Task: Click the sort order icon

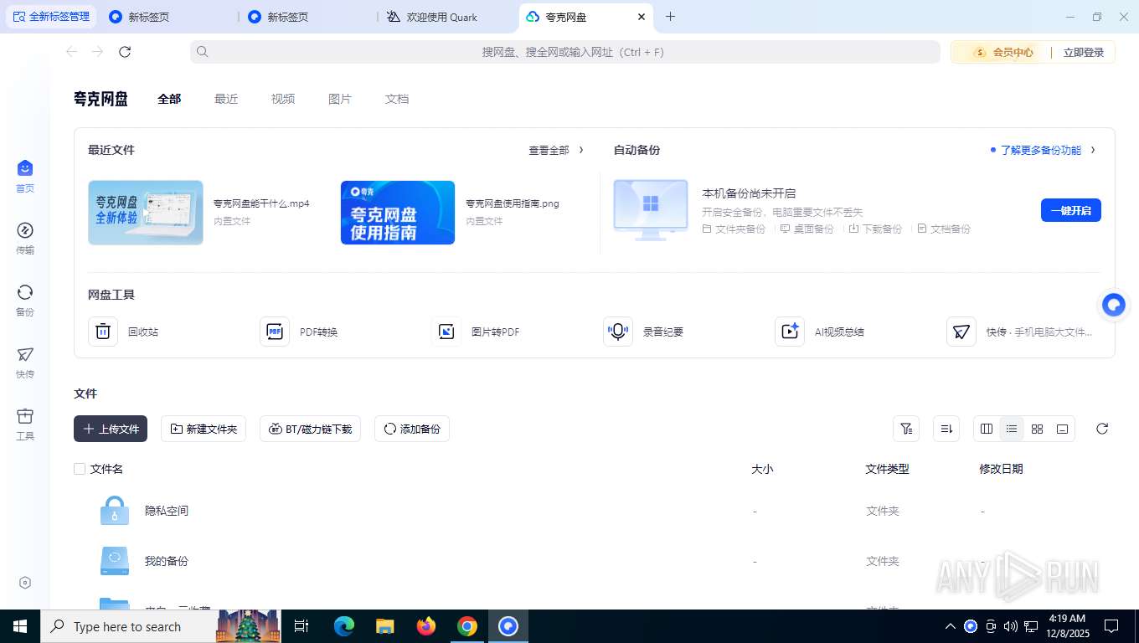Action: [x=946, y=429]
